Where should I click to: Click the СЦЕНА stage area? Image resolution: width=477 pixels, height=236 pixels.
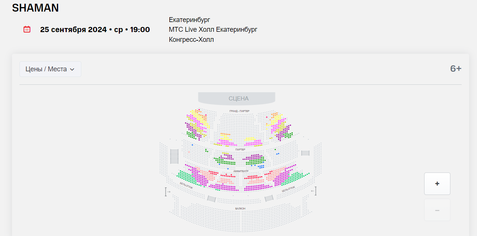coord(238,99)
